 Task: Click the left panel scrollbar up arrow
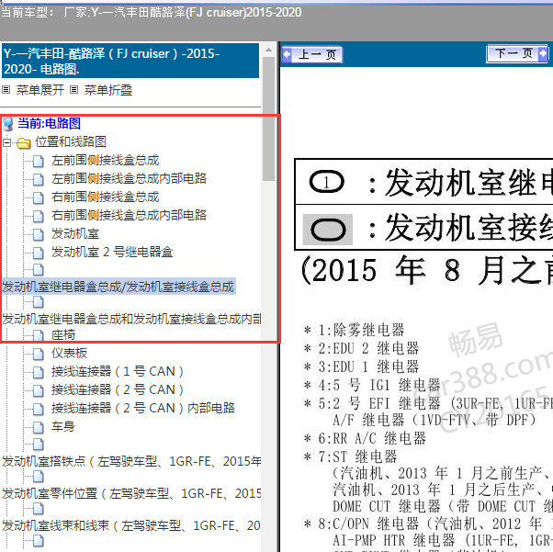(268, 50)
